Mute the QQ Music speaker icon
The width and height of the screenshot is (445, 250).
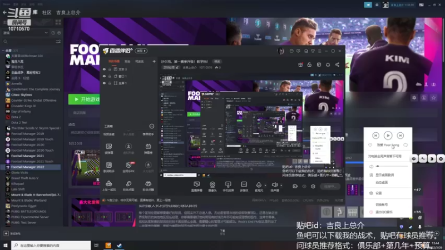[x=371, y=166]
